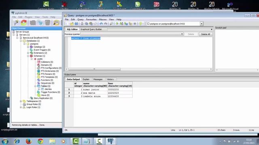Viewport: 259px width, 145px height.
Task: Select Functions (0) in Object browser
Action: point(47,80)
